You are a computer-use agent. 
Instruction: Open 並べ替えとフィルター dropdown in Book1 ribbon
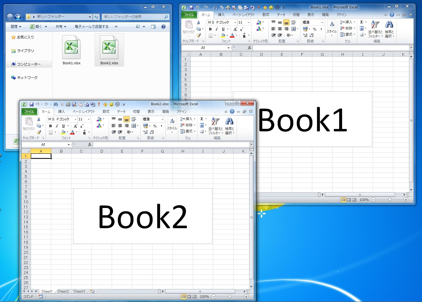[375, 29]
